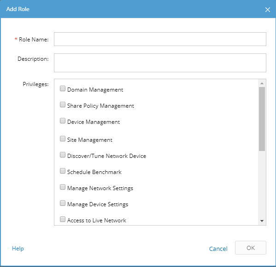The image size is (276, 267).
Task: Click the privileges list scroll-down arrow
Action: click(262, 221)
